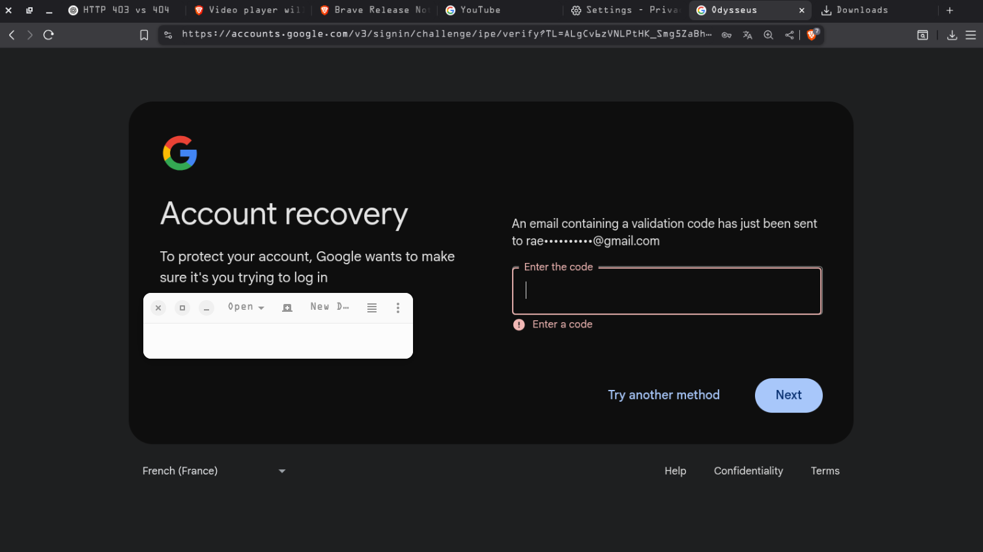Minimize the small floating window
983x552 pixels.
click(207, 308)
